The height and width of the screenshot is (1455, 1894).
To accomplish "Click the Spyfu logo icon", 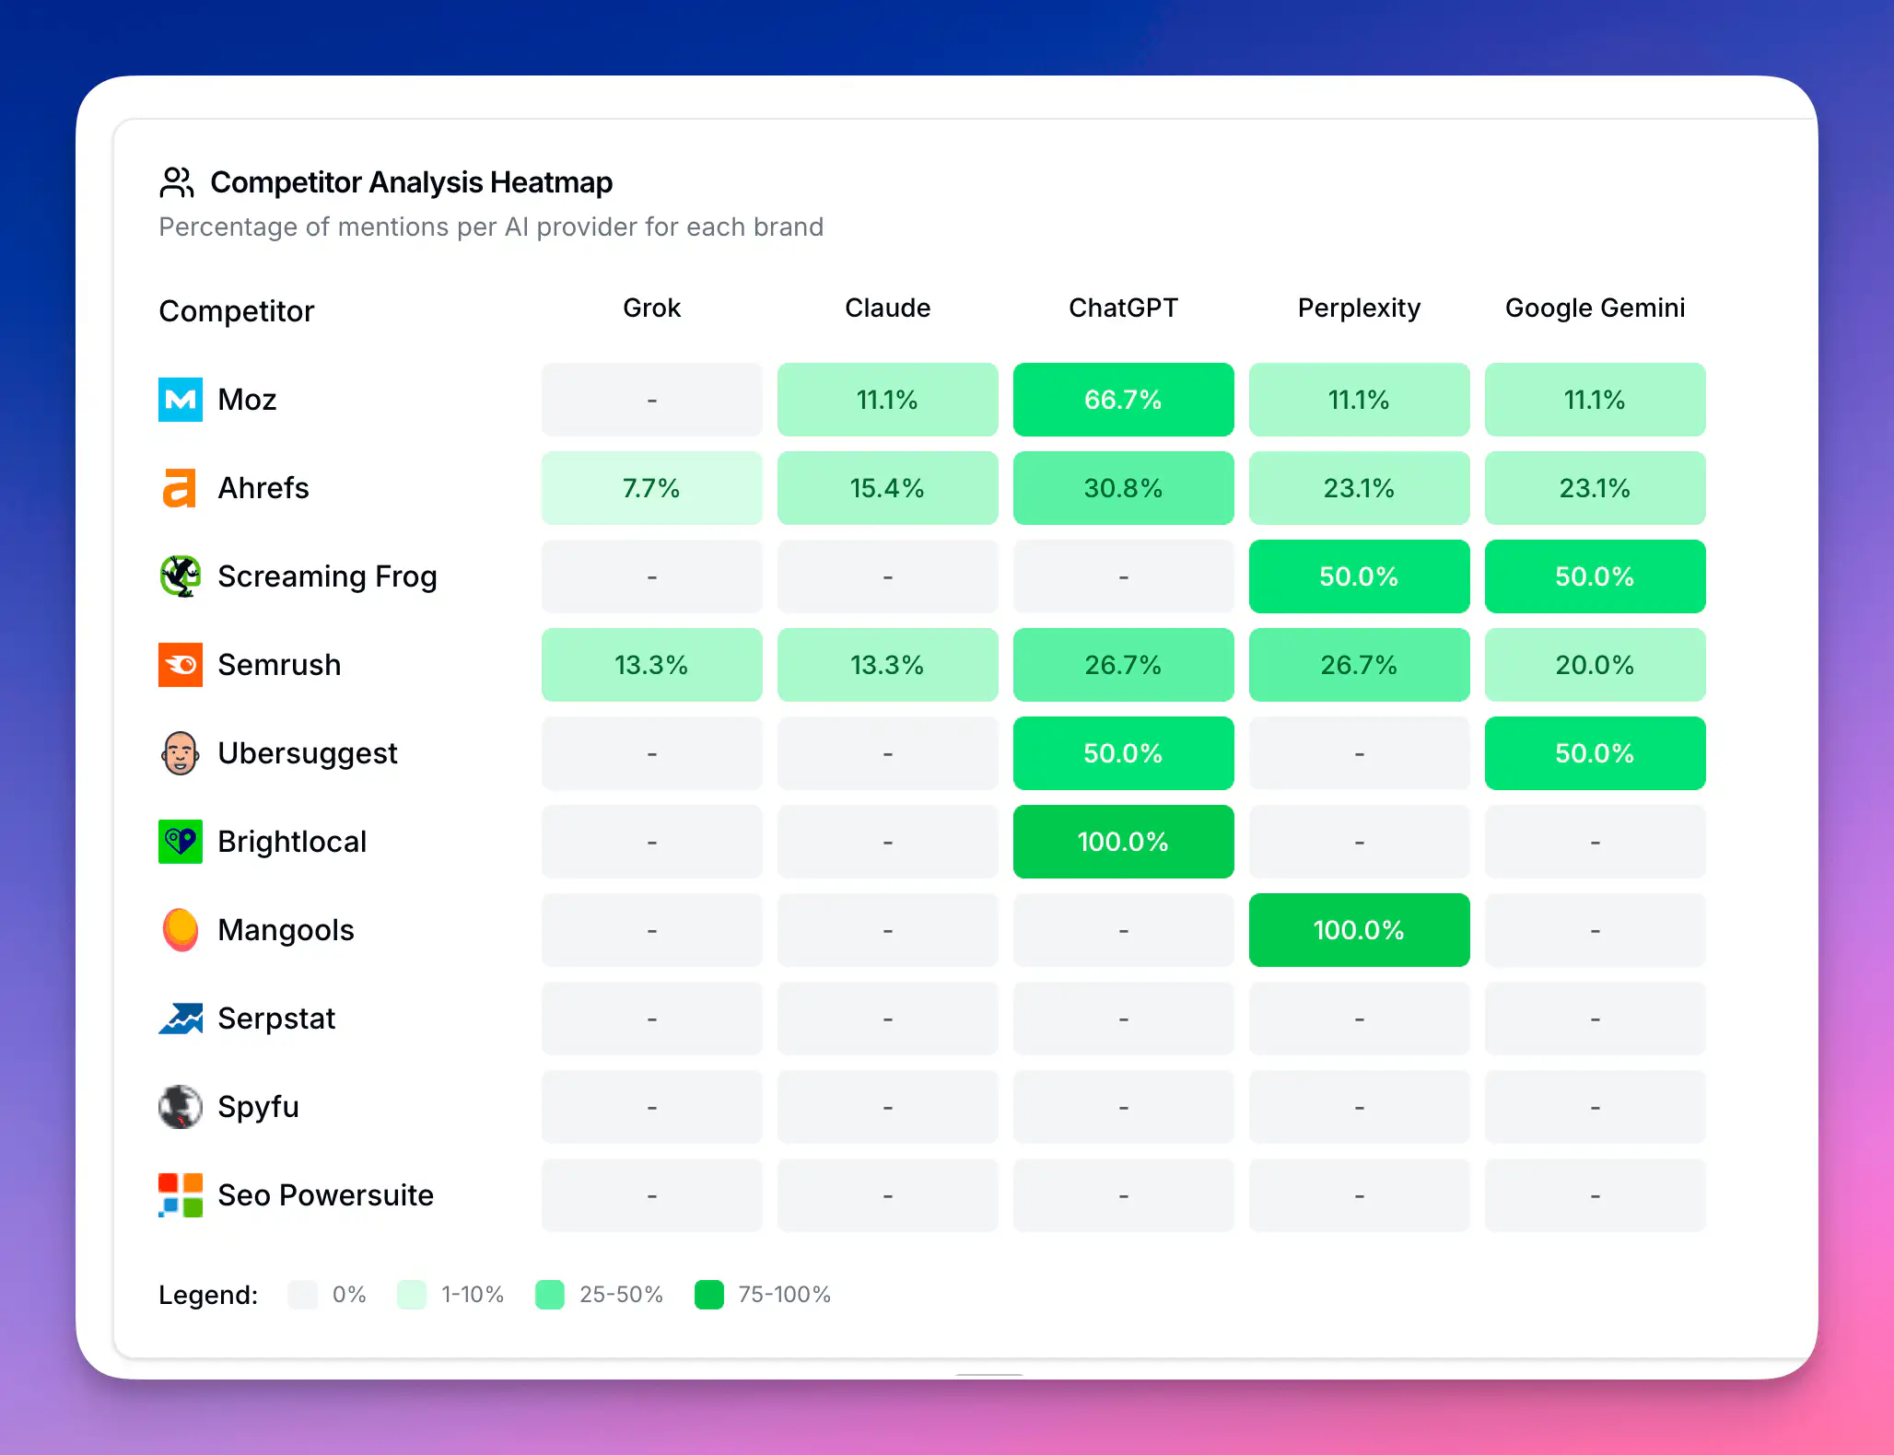I will coord(181,1107).
